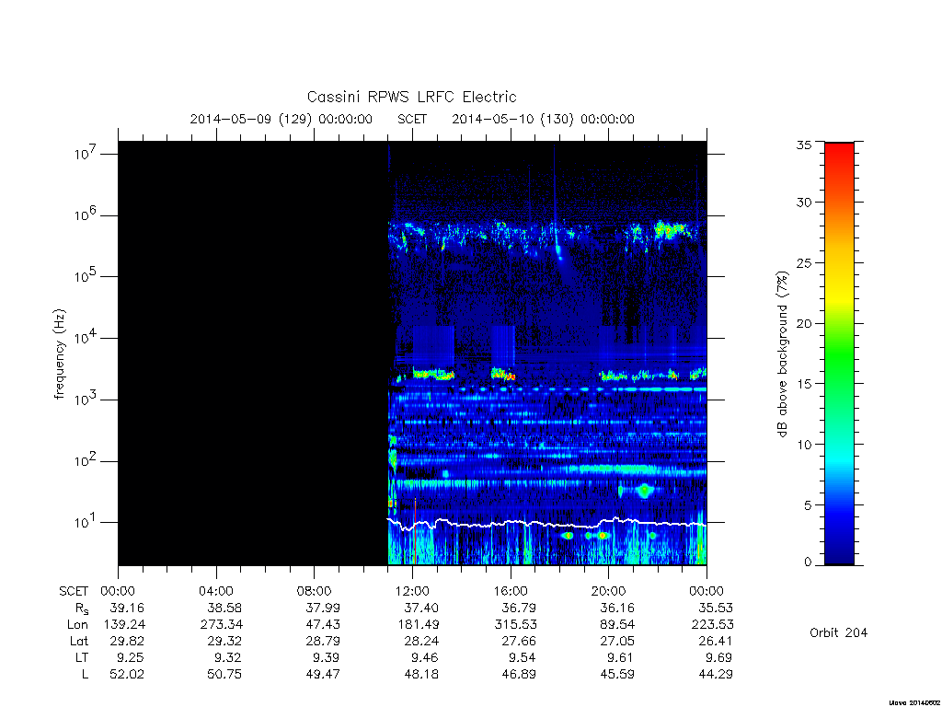This screenshot has height=707, width=942.
Task: Click the 'Lon' row label
Action: click(77, 625)
